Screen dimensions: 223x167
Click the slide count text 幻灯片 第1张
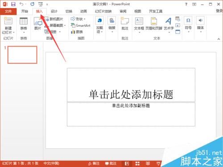(x=21, y=163)
